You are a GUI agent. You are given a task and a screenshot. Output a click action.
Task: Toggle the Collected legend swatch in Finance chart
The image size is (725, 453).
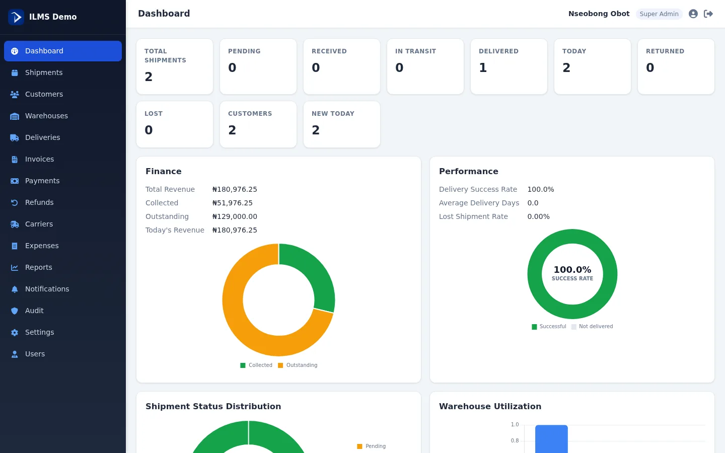(x=243, y=365)
